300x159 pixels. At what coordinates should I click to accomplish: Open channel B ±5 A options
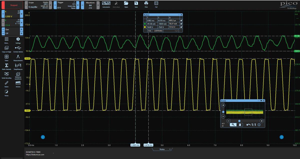pos(12,23)
